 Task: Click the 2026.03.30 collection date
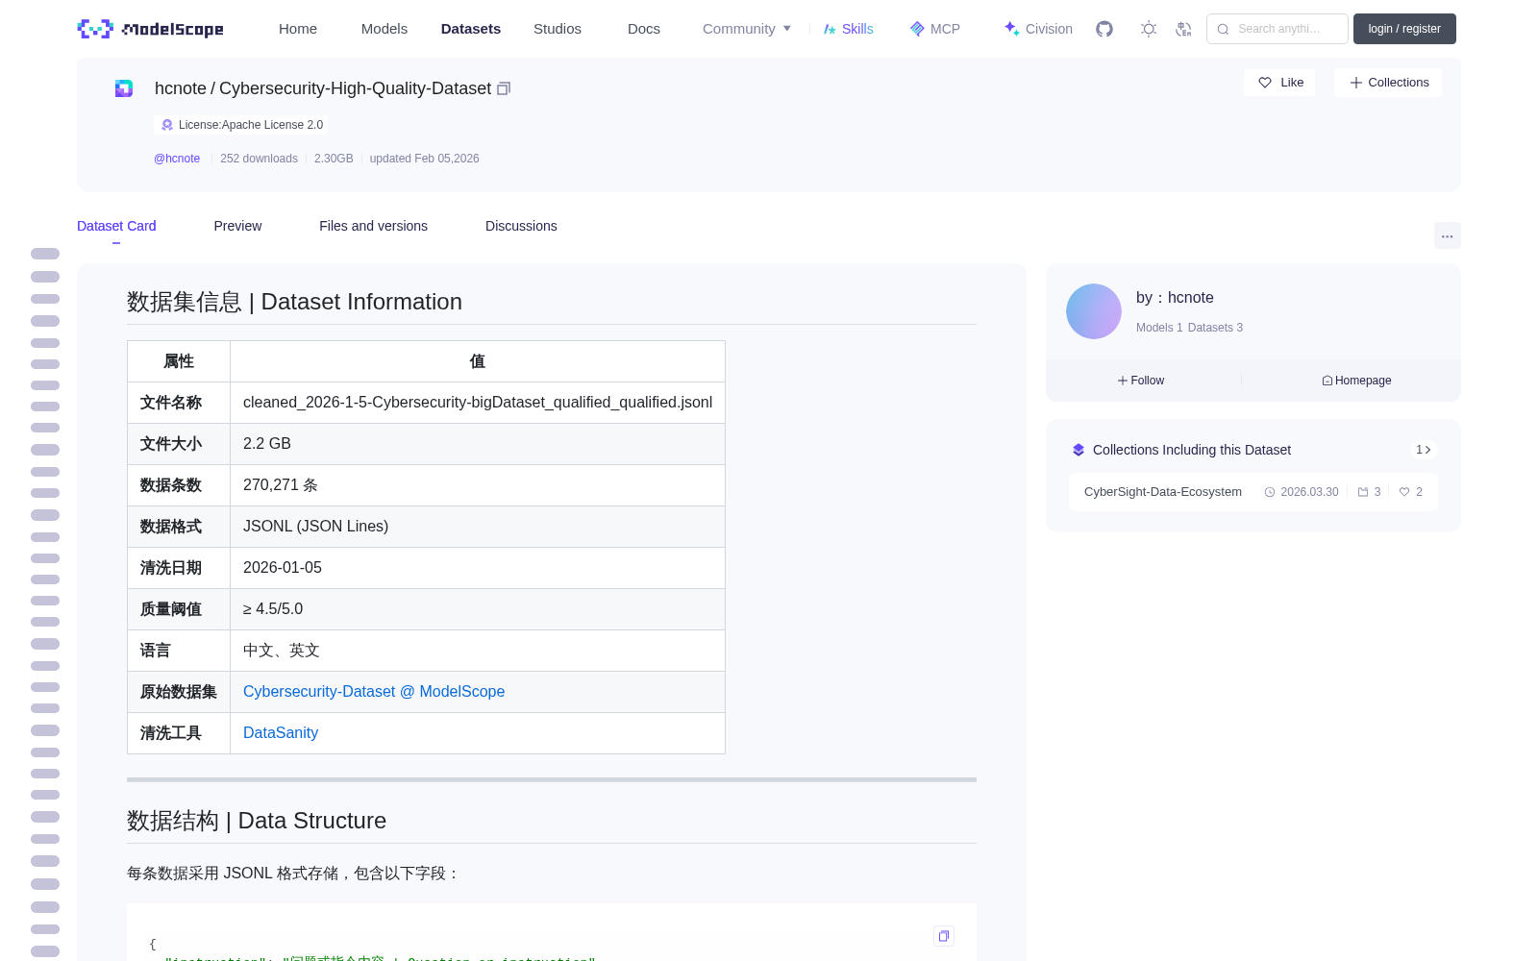(1309, 492)
